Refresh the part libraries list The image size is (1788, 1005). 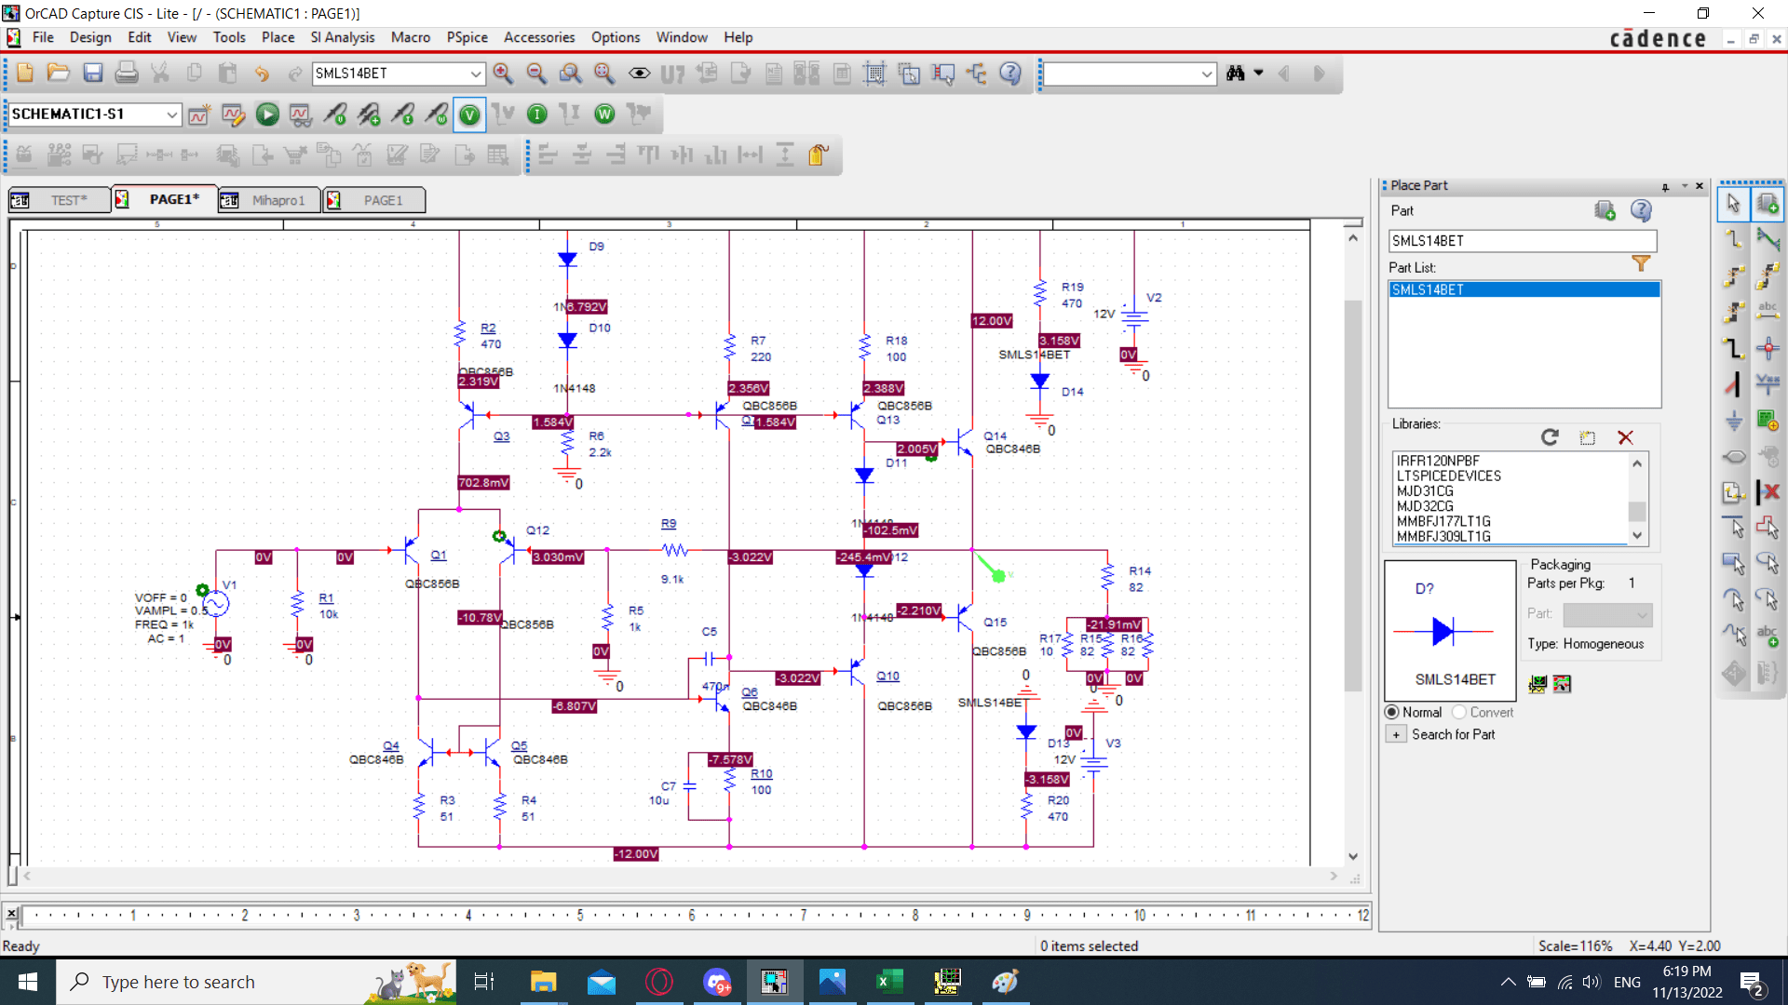tap(1550, 437)
